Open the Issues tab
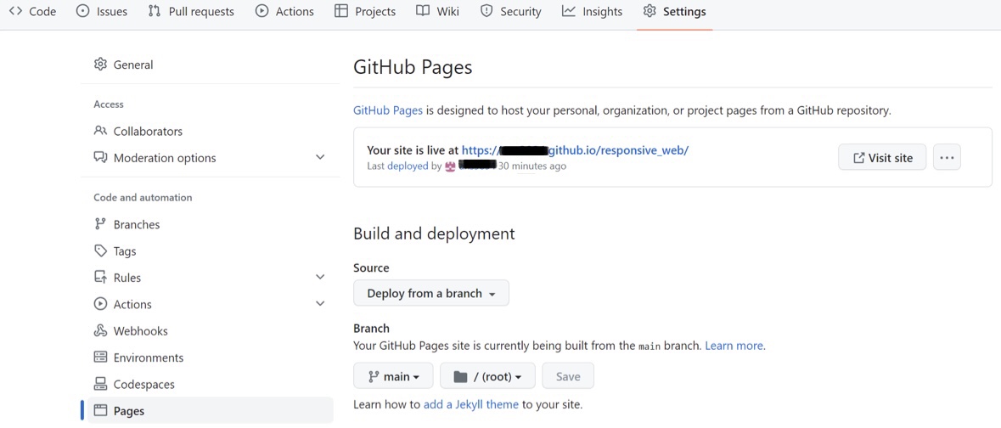This screenshot has height=428, width=1001. coord(102,12)
